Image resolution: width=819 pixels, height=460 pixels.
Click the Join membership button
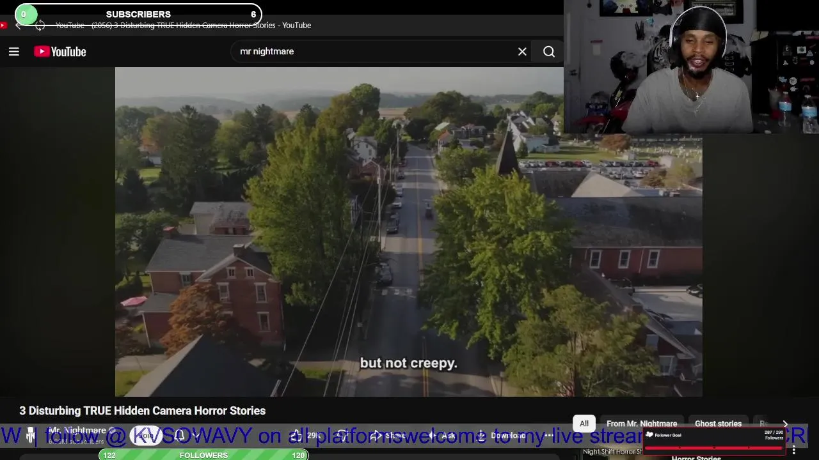[147, 436]
